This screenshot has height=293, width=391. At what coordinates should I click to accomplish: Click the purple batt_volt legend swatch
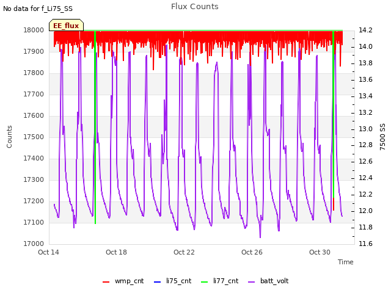click(252, 282)
